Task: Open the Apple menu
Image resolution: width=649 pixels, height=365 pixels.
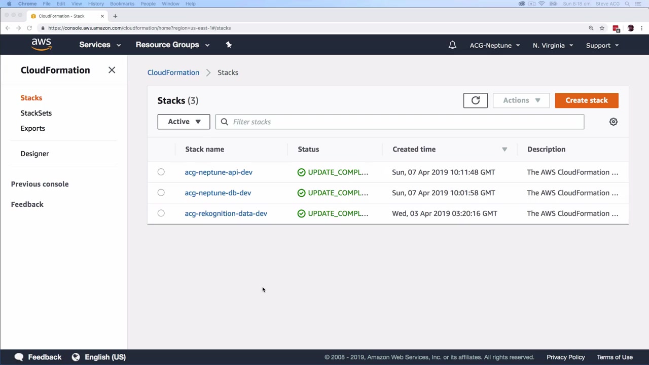Action: point(9,4)
